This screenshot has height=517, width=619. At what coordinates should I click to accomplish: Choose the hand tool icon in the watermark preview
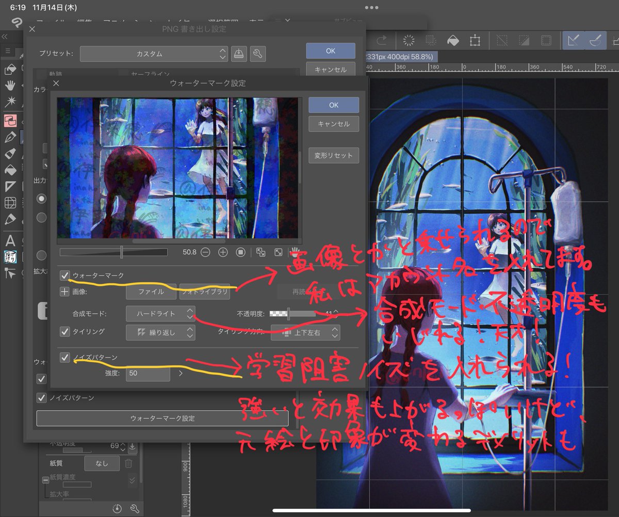(x=295, y=253)
